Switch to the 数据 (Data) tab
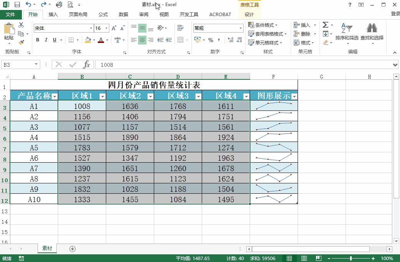The width and height of the screenshot is (400, 262). [123, 15]
